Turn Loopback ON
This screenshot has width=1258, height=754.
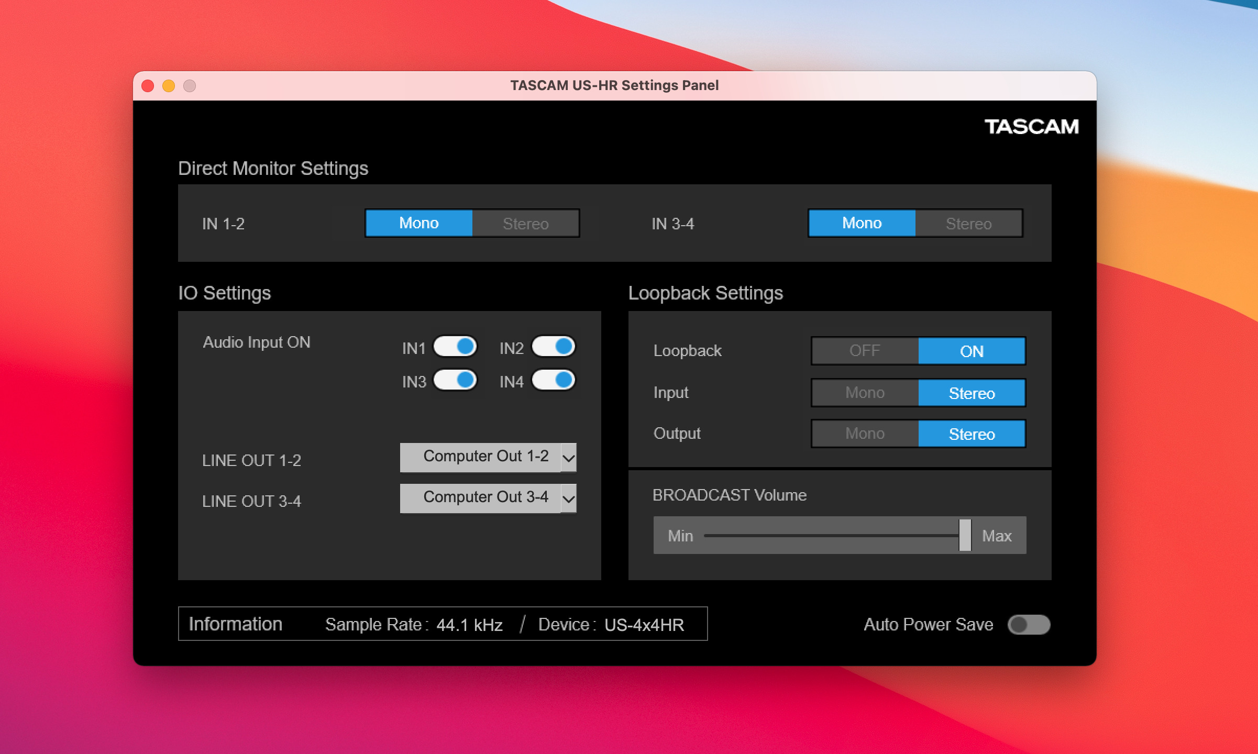point(972,351)
